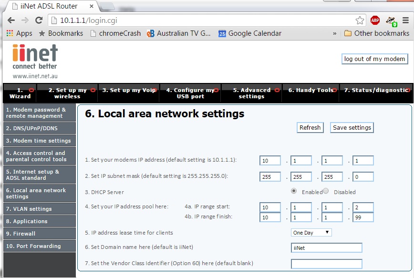Open 6. Handy Tools menu
Screen dimensions: 414x278
[x=311, y=93]
